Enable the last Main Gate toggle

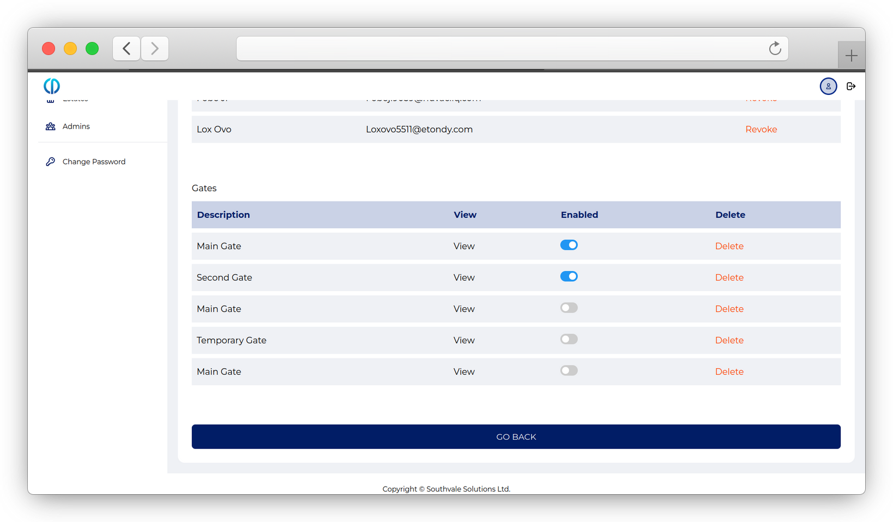click(x=569, y=371)
